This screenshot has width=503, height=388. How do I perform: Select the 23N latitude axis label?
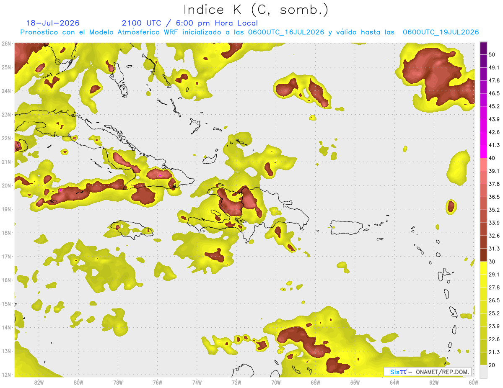(x=6, y=115)
